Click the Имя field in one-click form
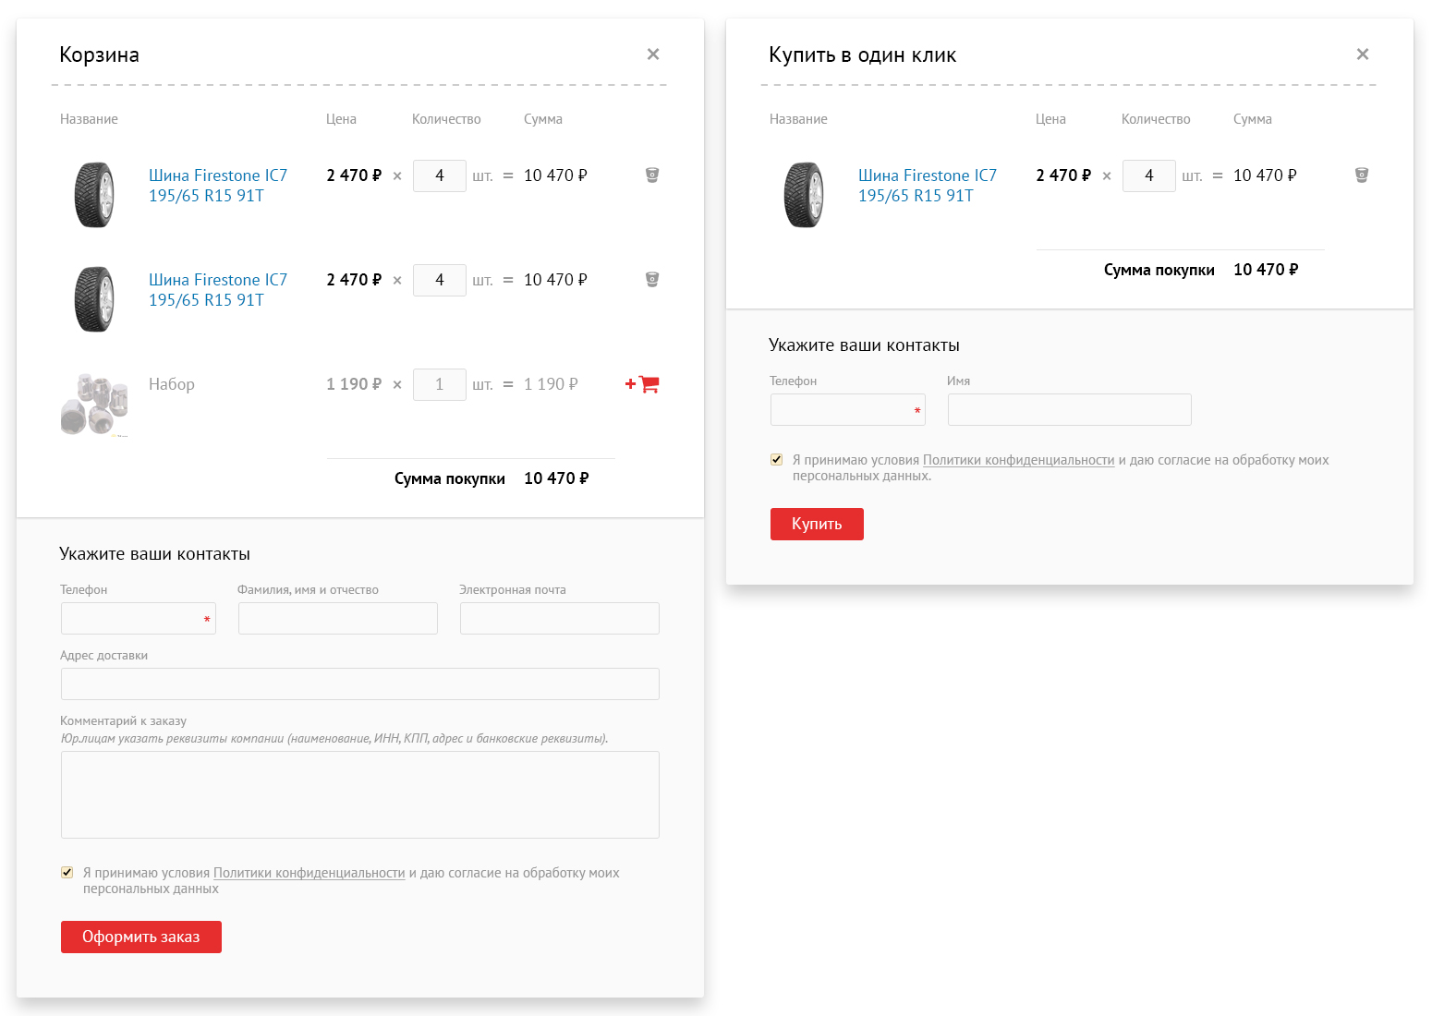The width and height of the screenshot is (1432, 1016). pos(1070,410)
